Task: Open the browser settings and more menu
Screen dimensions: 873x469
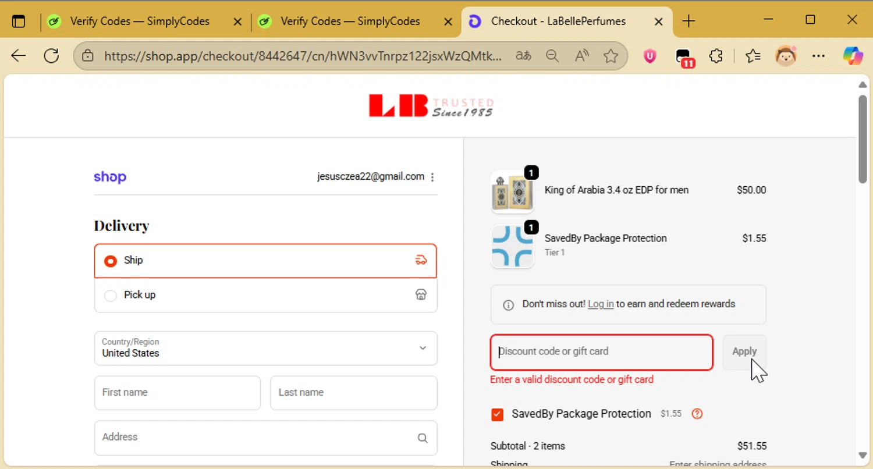Action: pos(818,56)
